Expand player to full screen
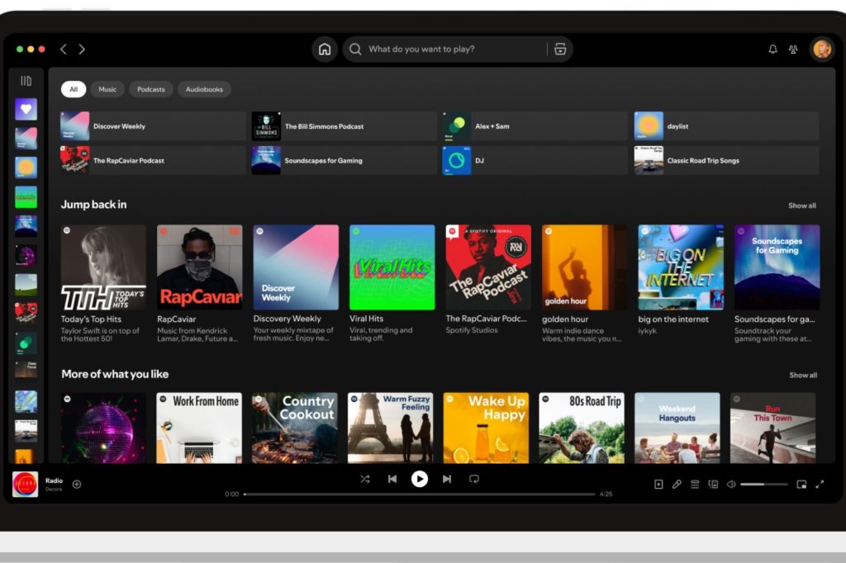This screenshot has height=563, width=846. (x=820, y=485)
